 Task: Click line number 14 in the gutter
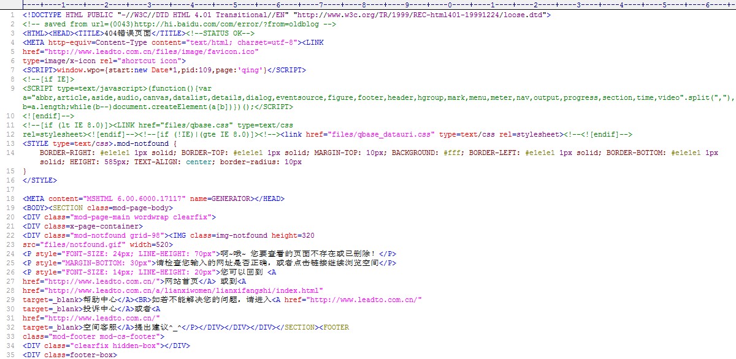11,153
